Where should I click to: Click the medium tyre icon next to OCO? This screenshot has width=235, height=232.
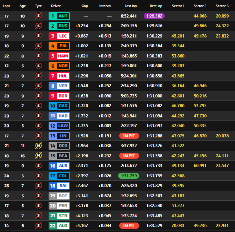click(x=38, y=146)
